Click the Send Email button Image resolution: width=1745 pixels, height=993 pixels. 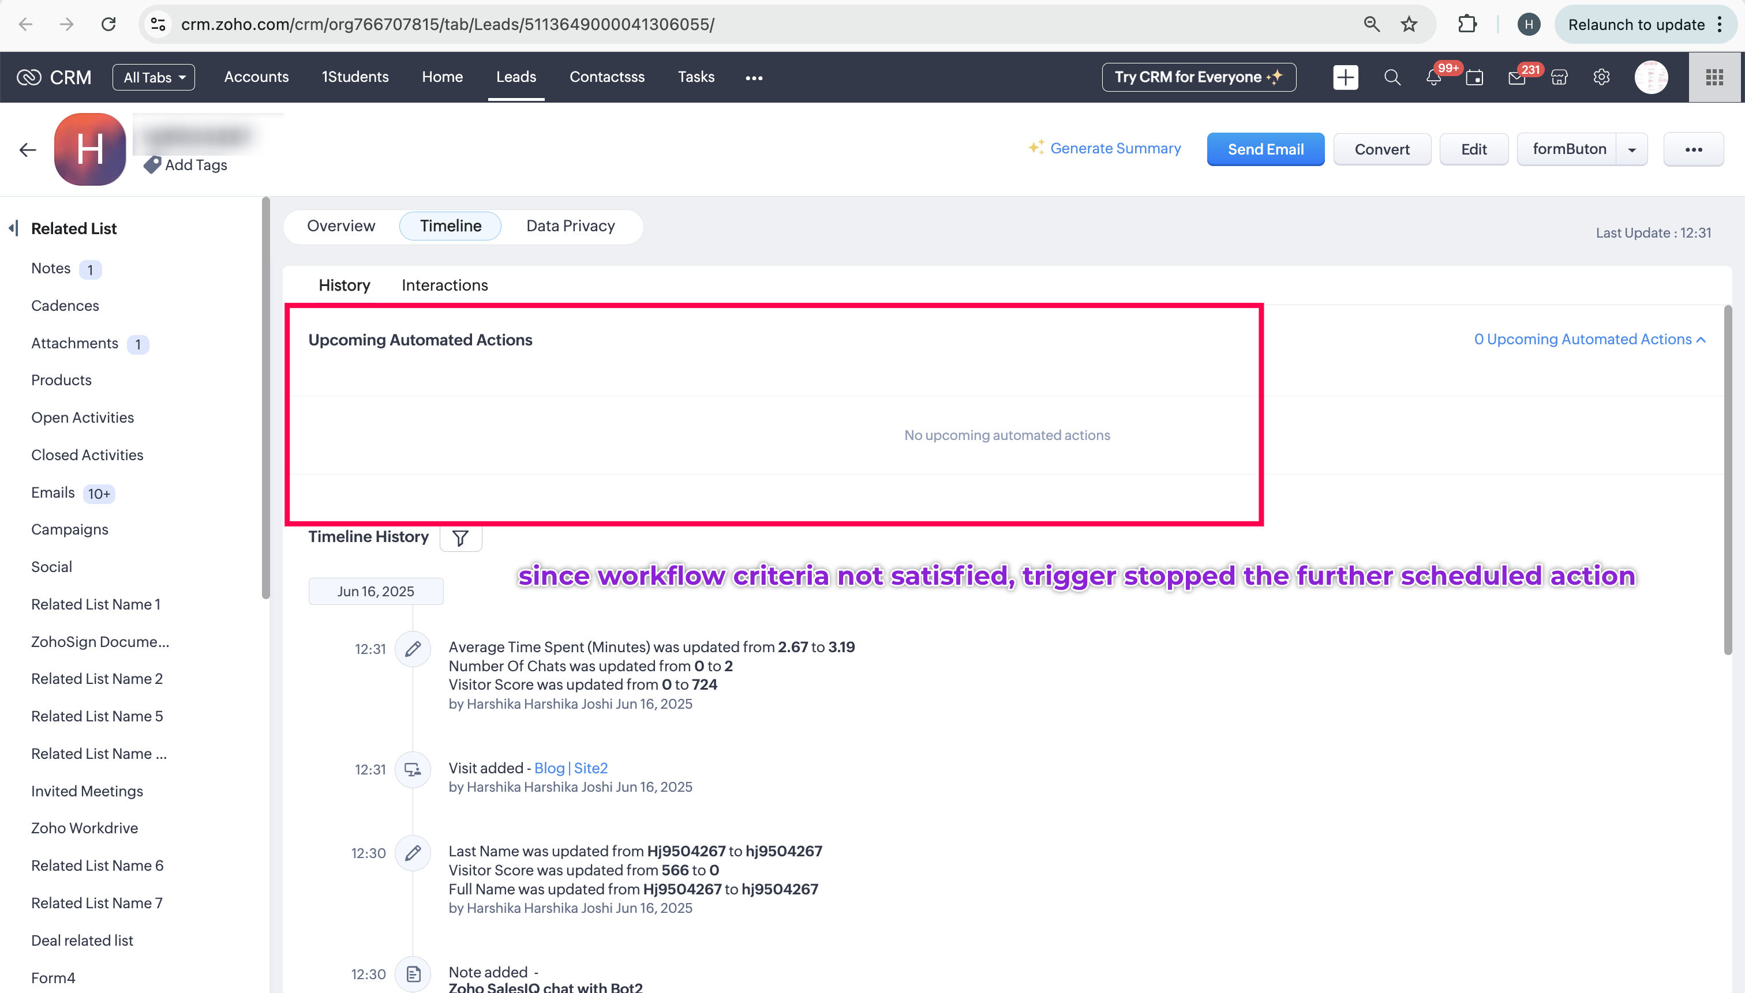click(1265, 149)
